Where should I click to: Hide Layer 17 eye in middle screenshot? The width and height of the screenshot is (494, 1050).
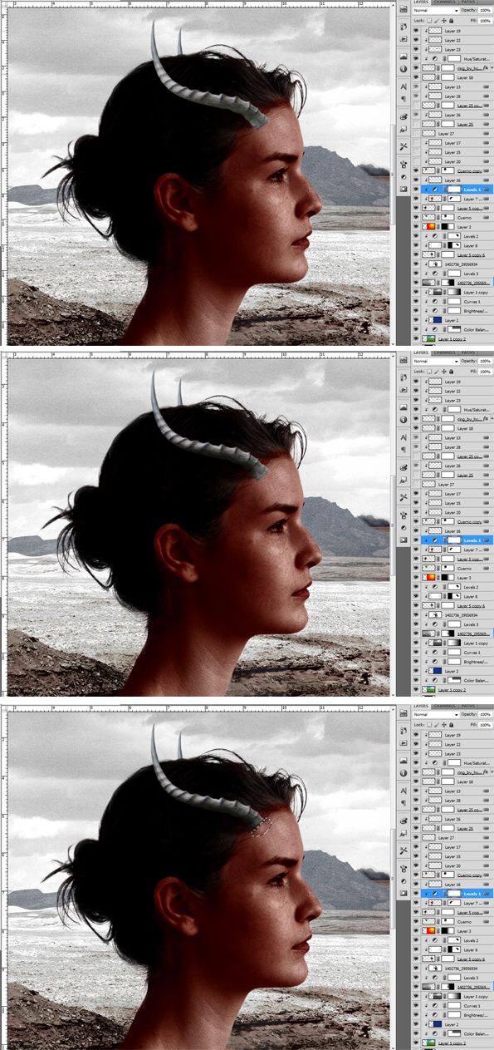pyautogui.click(x=415, y=494)
